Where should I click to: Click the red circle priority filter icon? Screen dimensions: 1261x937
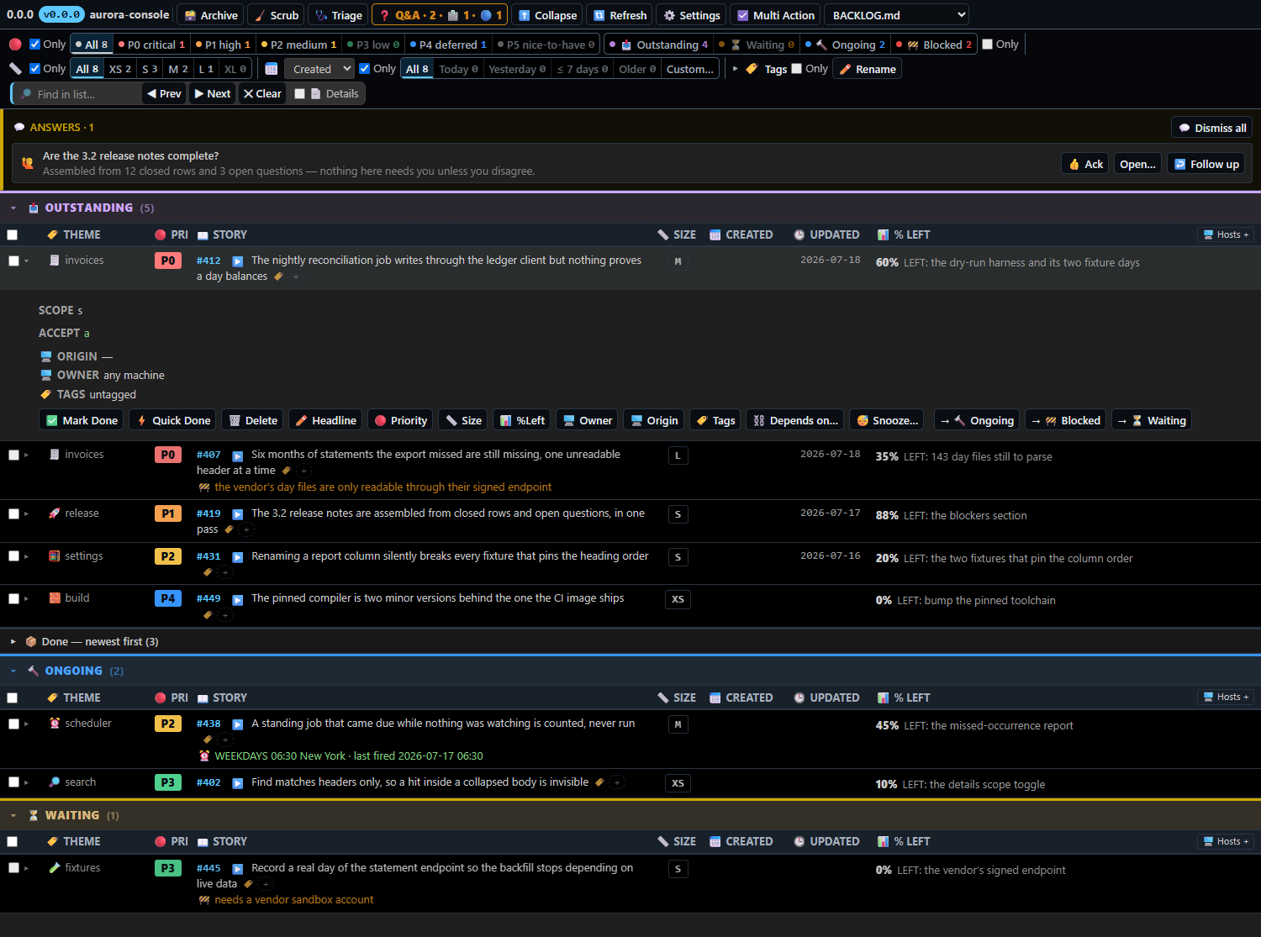tap(15, 45)
